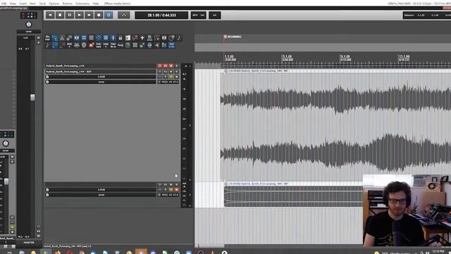Open red FX button on first track
The height and width of the screenshot is (254, 451).
point(166,66)
